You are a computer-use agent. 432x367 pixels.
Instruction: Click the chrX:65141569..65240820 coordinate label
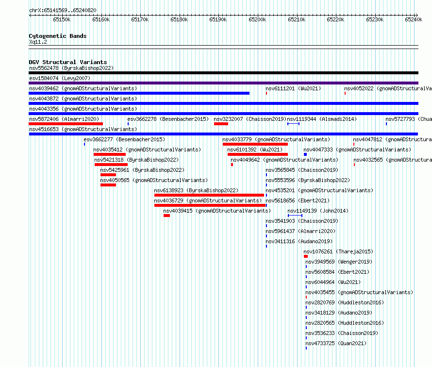[63, 11]
